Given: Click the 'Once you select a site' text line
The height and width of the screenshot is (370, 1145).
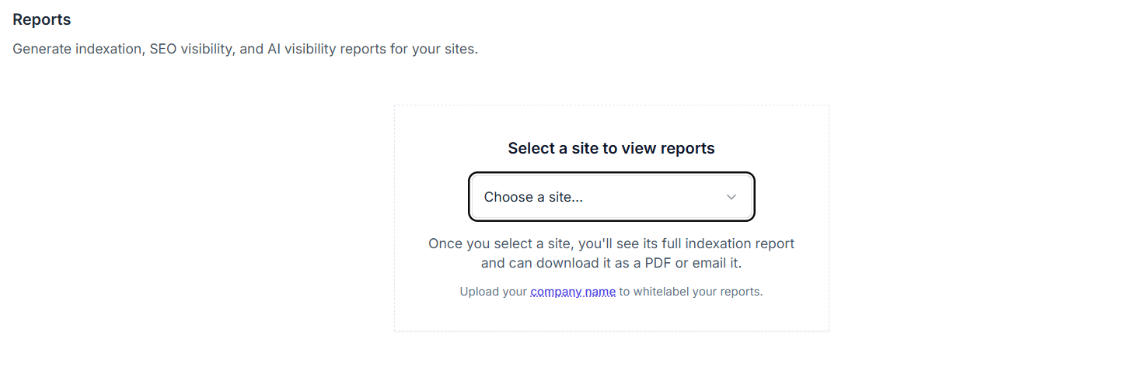Looking at the screenshot, I should [x=611, y=244].
